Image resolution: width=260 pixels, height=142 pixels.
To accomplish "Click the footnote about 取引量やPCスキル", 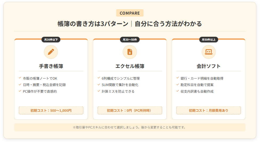I will (130, 127).
